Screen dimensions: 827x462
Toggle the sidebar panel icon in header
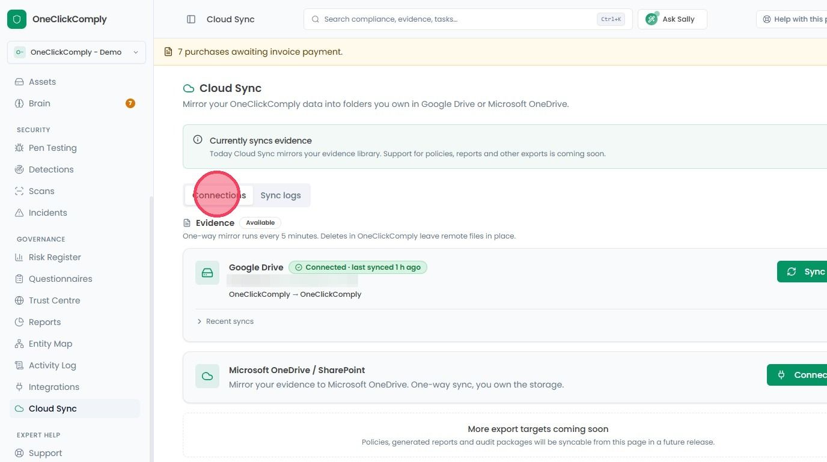(x=191, y=19)
